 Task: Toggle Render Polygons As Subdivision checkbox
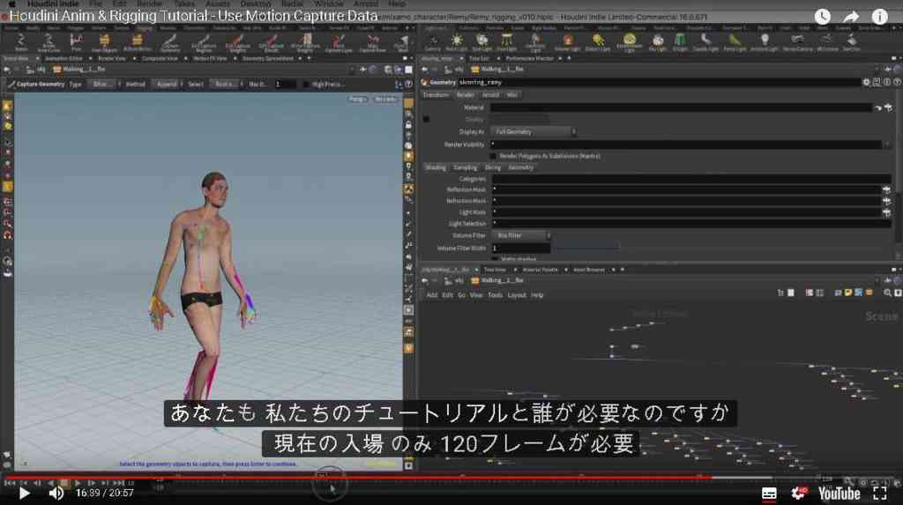click(x=494, y=156)
